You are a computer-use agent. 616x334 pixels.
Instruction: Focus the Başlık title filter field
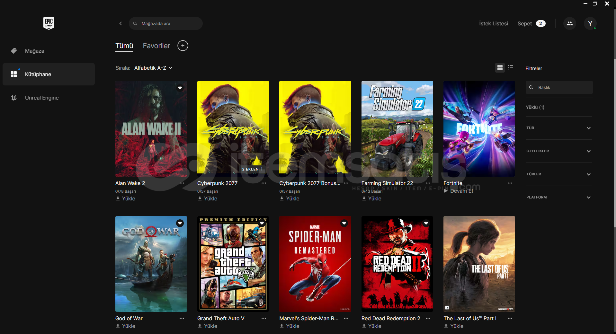click(559, 87)
